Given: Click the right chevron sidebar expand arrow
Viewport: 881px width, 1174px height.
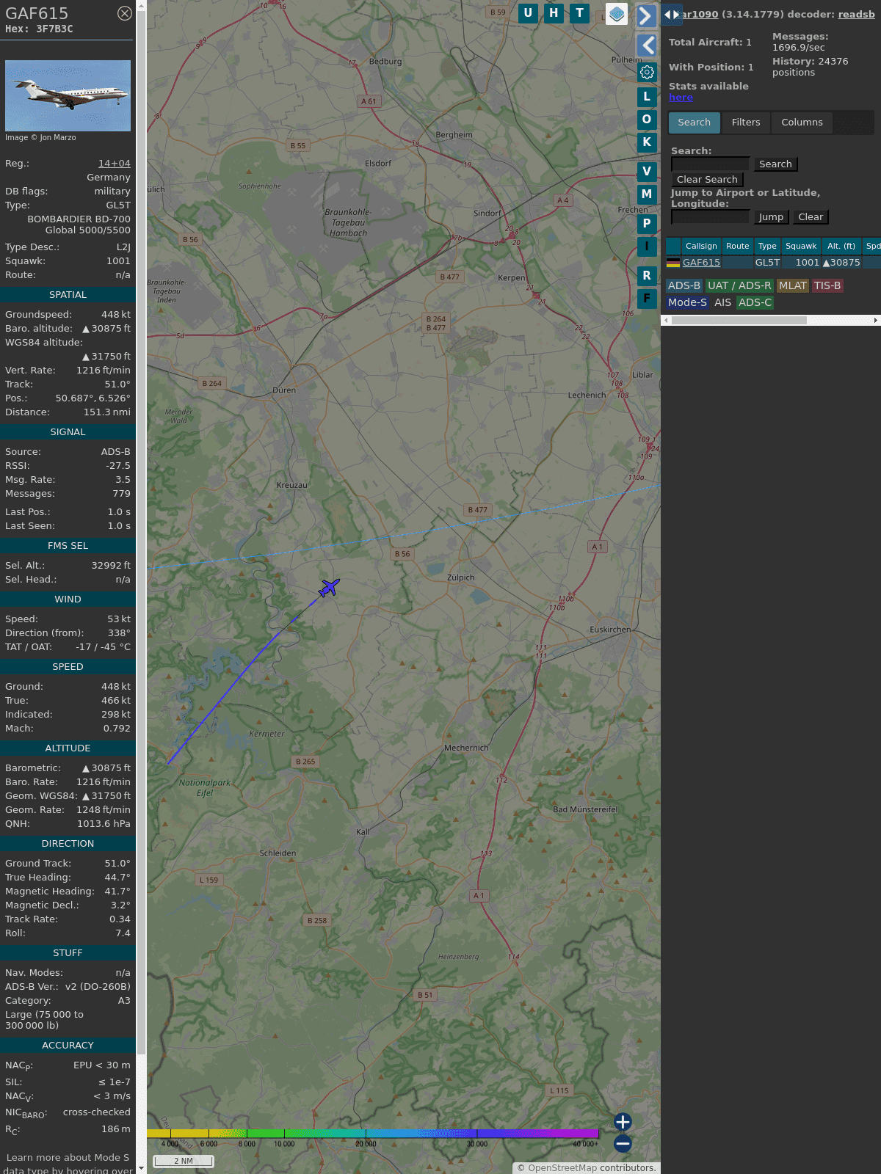Looking at the screenshot, I should click(x=646, y=16).
